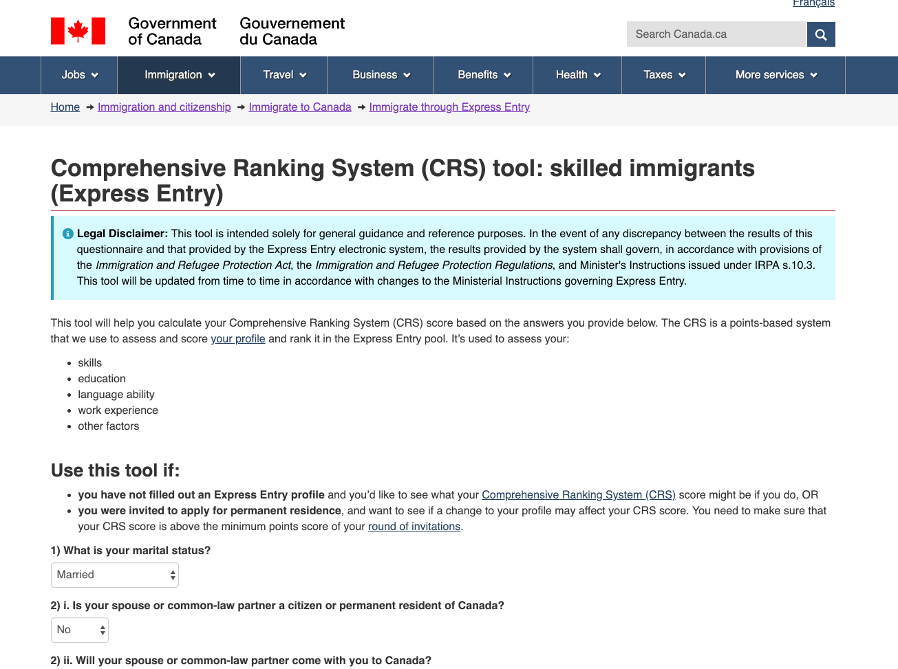
Task: Click the spouse citizen or permanent resident question label
Action: point(277,606)
